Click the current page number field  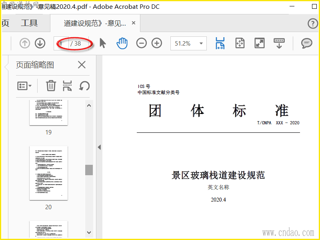coord(61,44)
